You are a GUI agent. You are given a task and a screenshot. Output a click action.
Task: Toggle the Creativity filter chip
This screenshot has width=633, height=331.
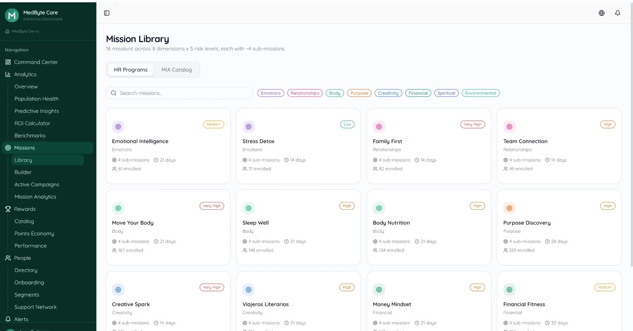point(388,93)
